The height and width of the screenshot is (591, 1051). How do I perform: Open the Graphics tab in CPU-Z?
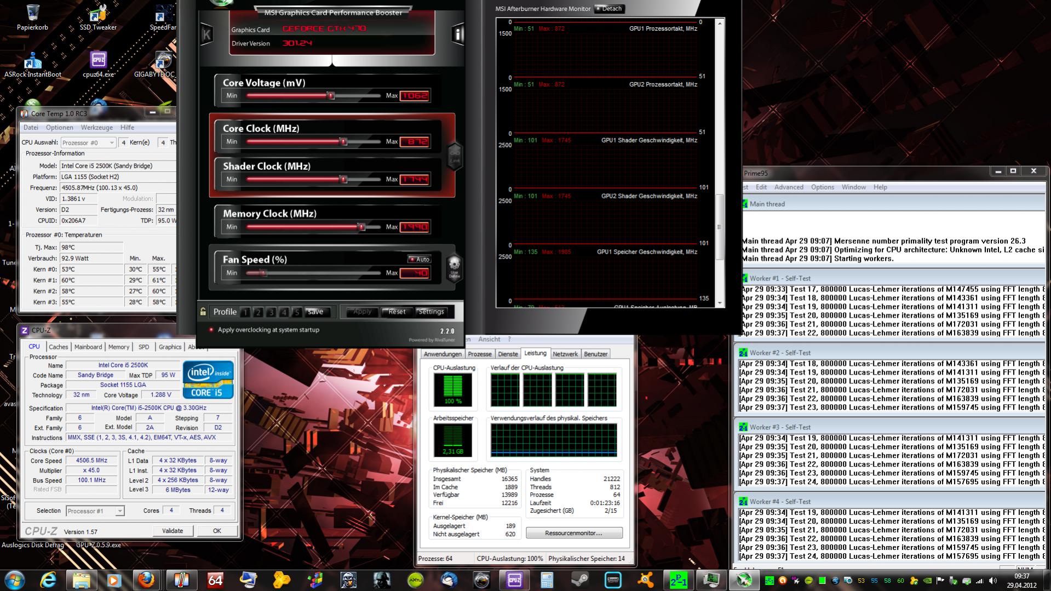[x=170, y=347]
